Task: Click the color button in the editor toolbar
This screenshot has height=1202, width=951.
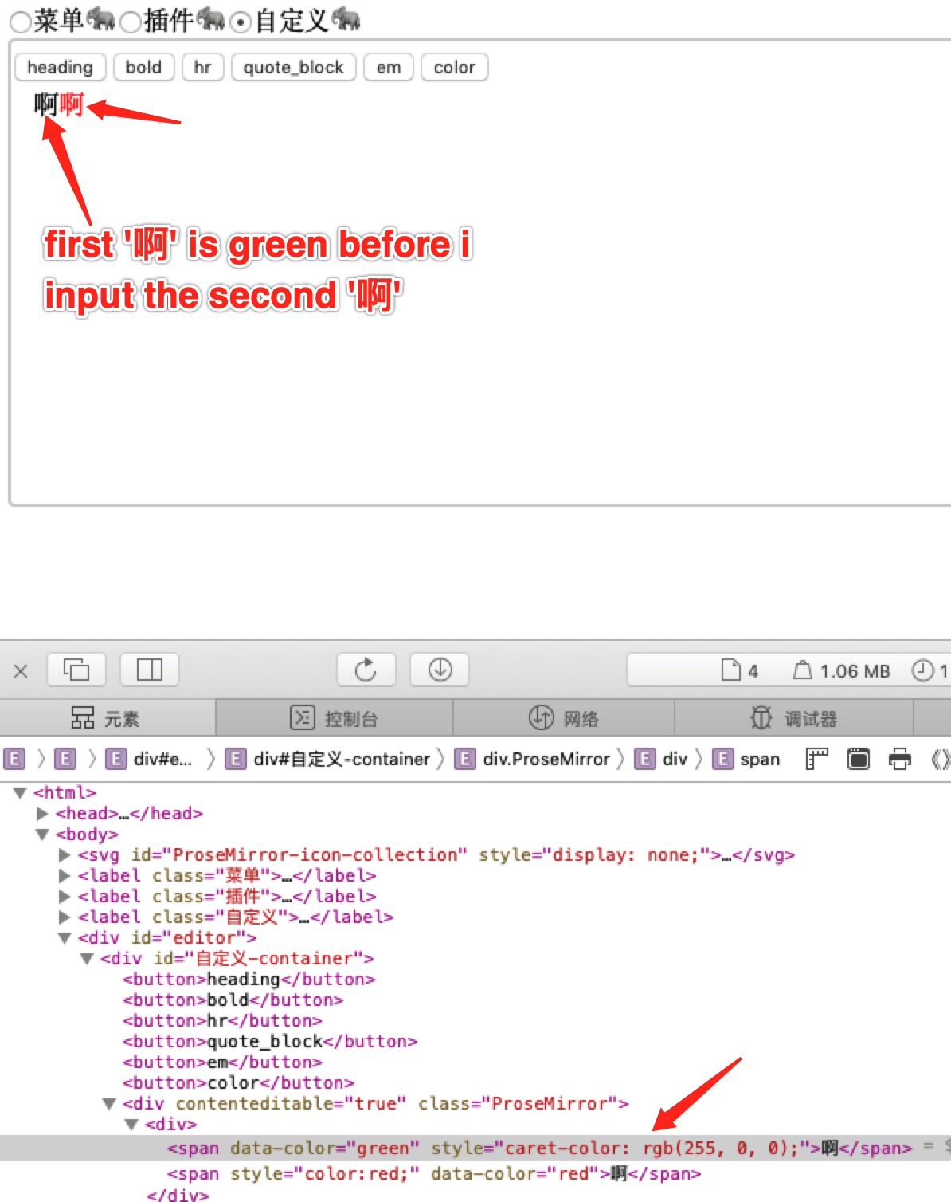Action: point(453,67)
